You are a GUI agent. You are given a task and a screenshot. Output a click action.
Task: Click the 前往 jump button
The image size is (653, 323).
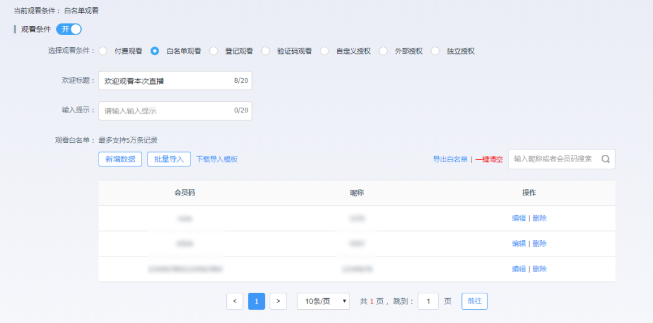(475, 301)
